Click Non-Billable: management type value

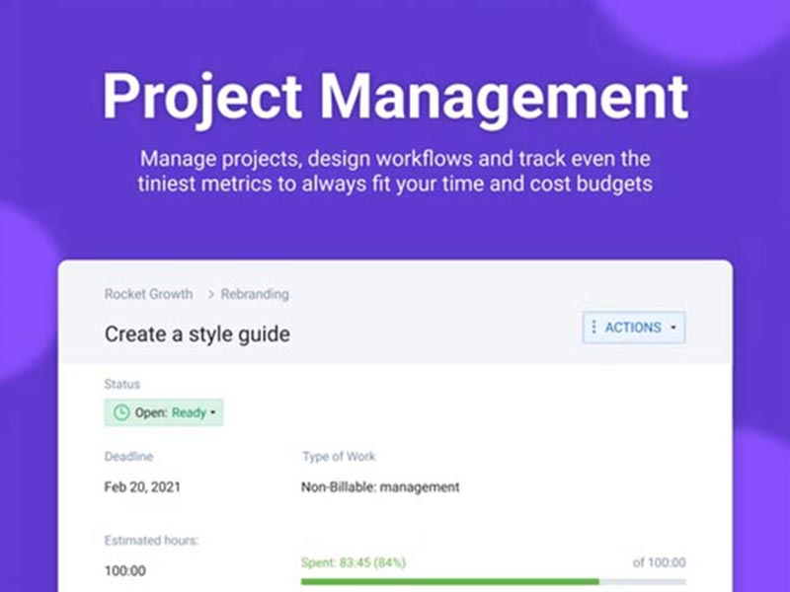tap(380, 486)
